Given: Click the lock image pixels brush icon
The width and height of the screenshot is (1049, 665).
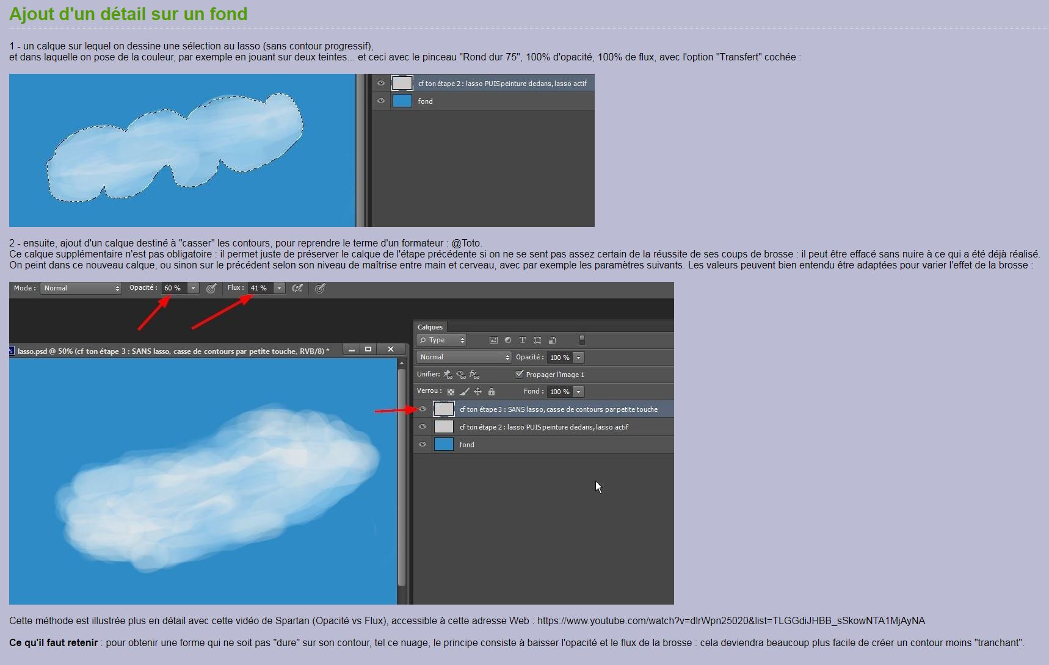Looking at the screenshot, I should click(x=464, y=392).
